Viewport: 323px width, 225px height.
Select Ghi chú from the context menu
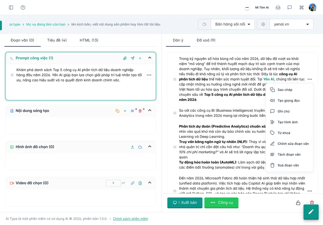pos(289,111)
